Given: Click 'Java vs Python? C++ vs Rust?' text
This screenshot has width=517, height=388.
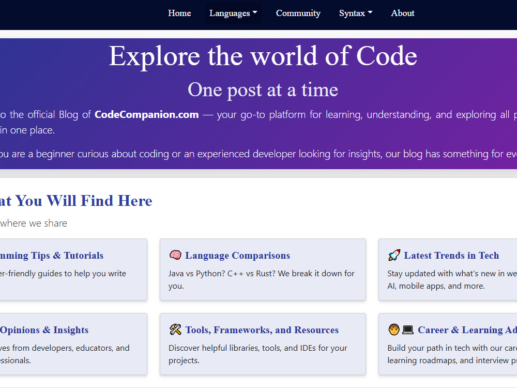Looking at the screenshot, I should pos(222,274).
